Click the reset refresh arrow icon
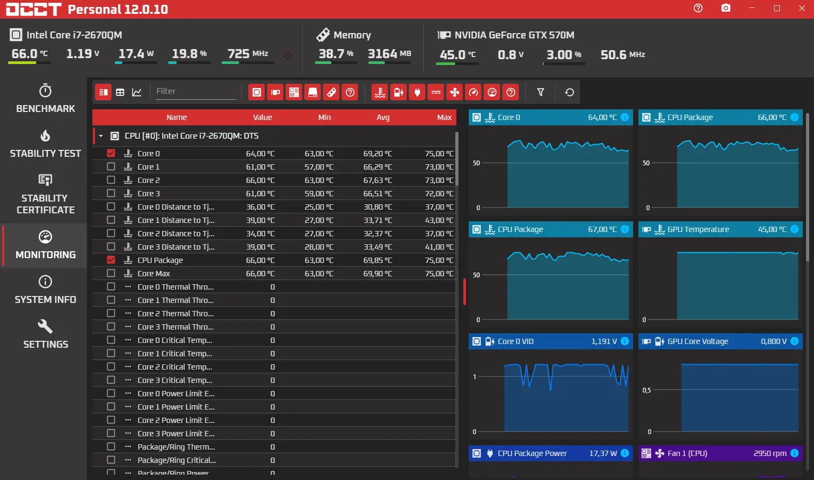Image resolution: width=814 pixels, height=480 pixels. coord(570,92)
